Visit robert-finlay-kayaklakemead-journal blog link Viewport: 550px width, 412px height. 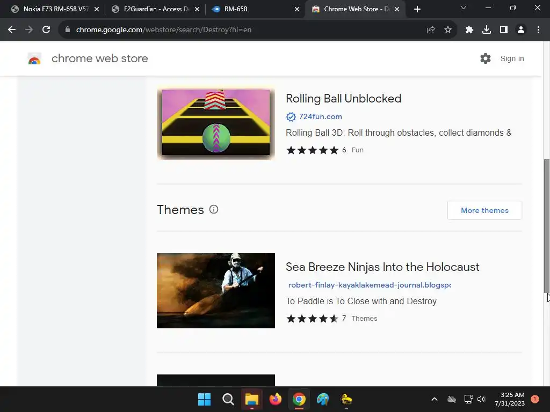coord(370,285)
